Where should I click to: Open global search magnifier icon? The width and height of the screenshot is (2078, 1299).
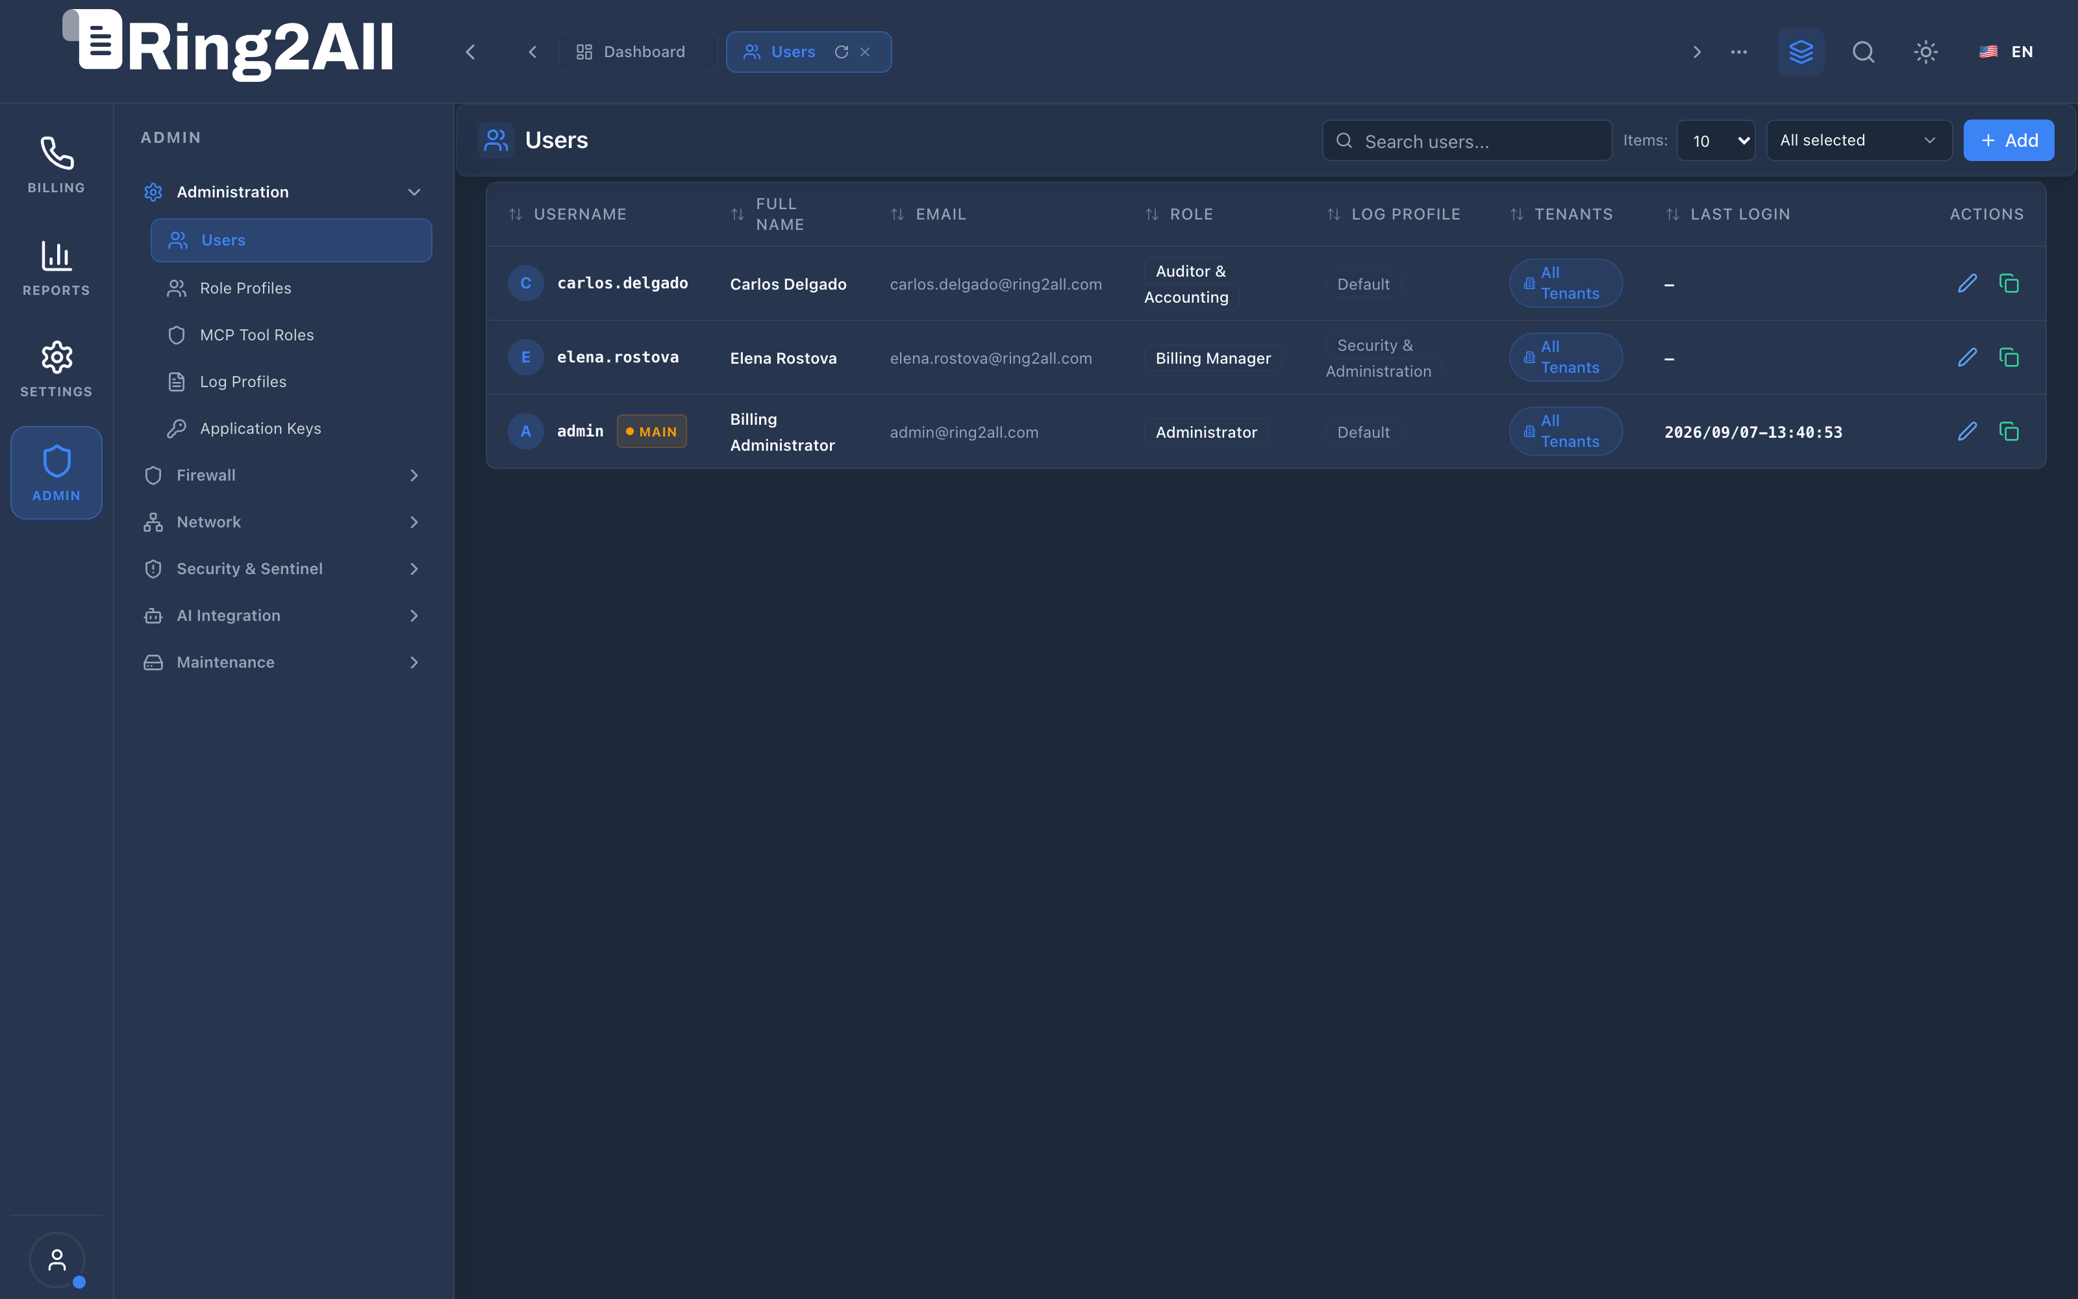(x=1863, y=51)
